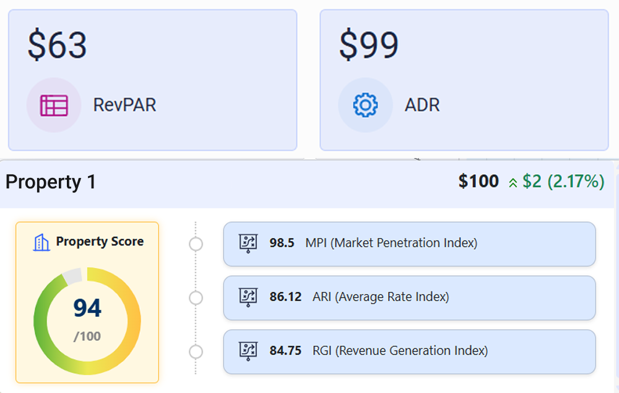Image resolution: width=619 pixels, height=393 pixels.
Task: Click the 98.5 MPI value
Action: coord(282,243)
